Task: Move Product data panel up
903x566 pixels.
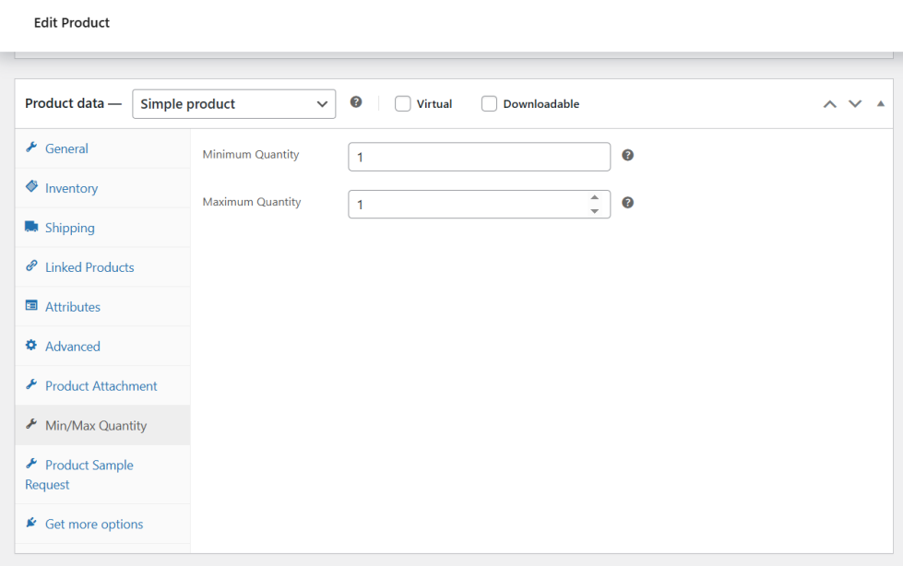Action: coord(830,104)
